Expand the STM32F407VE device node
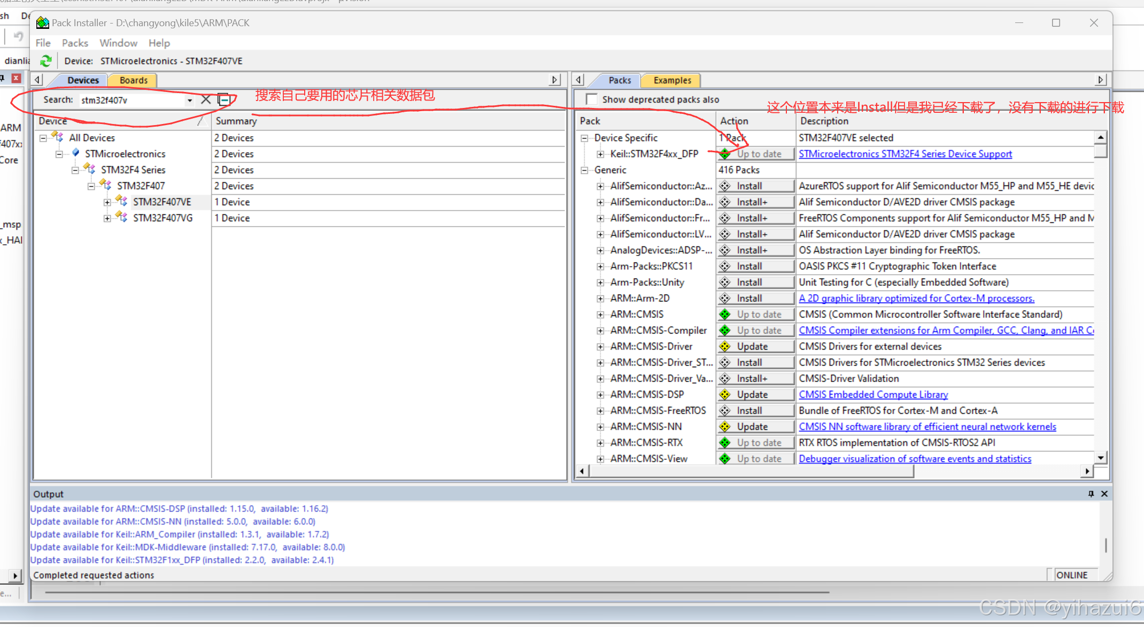The image size is (1144, 627). click(x=107, y=202)
